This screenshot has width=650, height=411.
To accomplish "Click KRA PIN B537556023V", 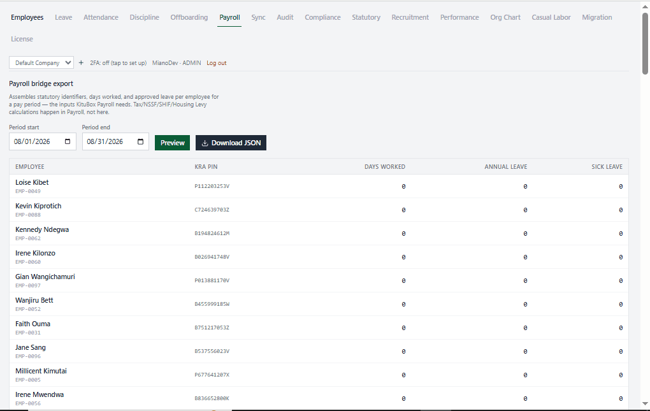I will 212,351.
